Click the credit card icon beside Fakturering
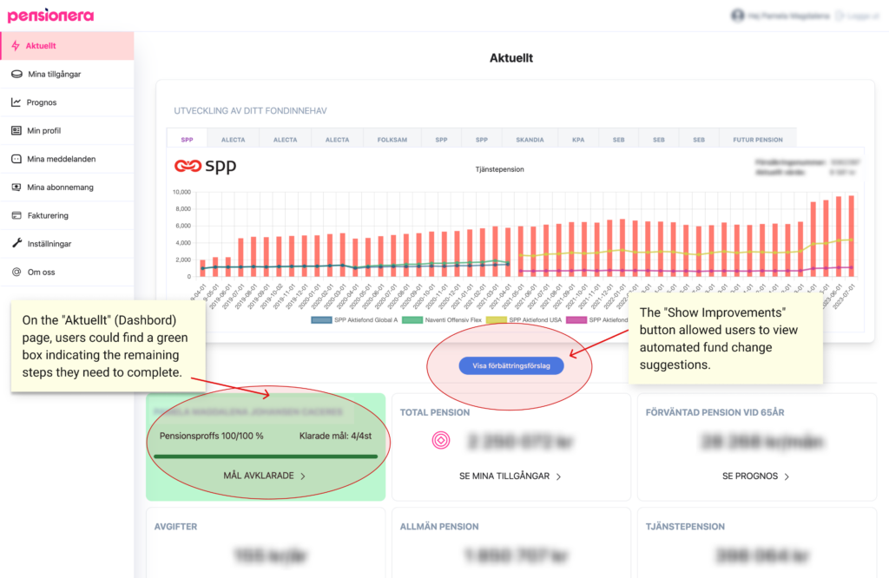This screenshot has height=578, width=889. [16, 215]
